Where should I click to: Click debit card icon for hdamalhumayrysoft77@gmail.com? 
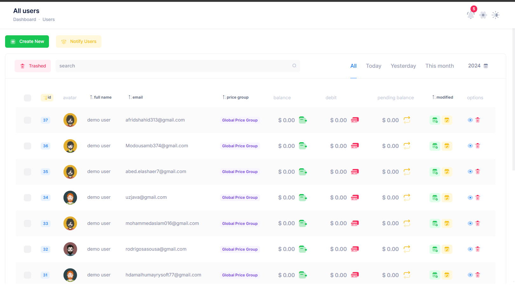tap(355, 275)
